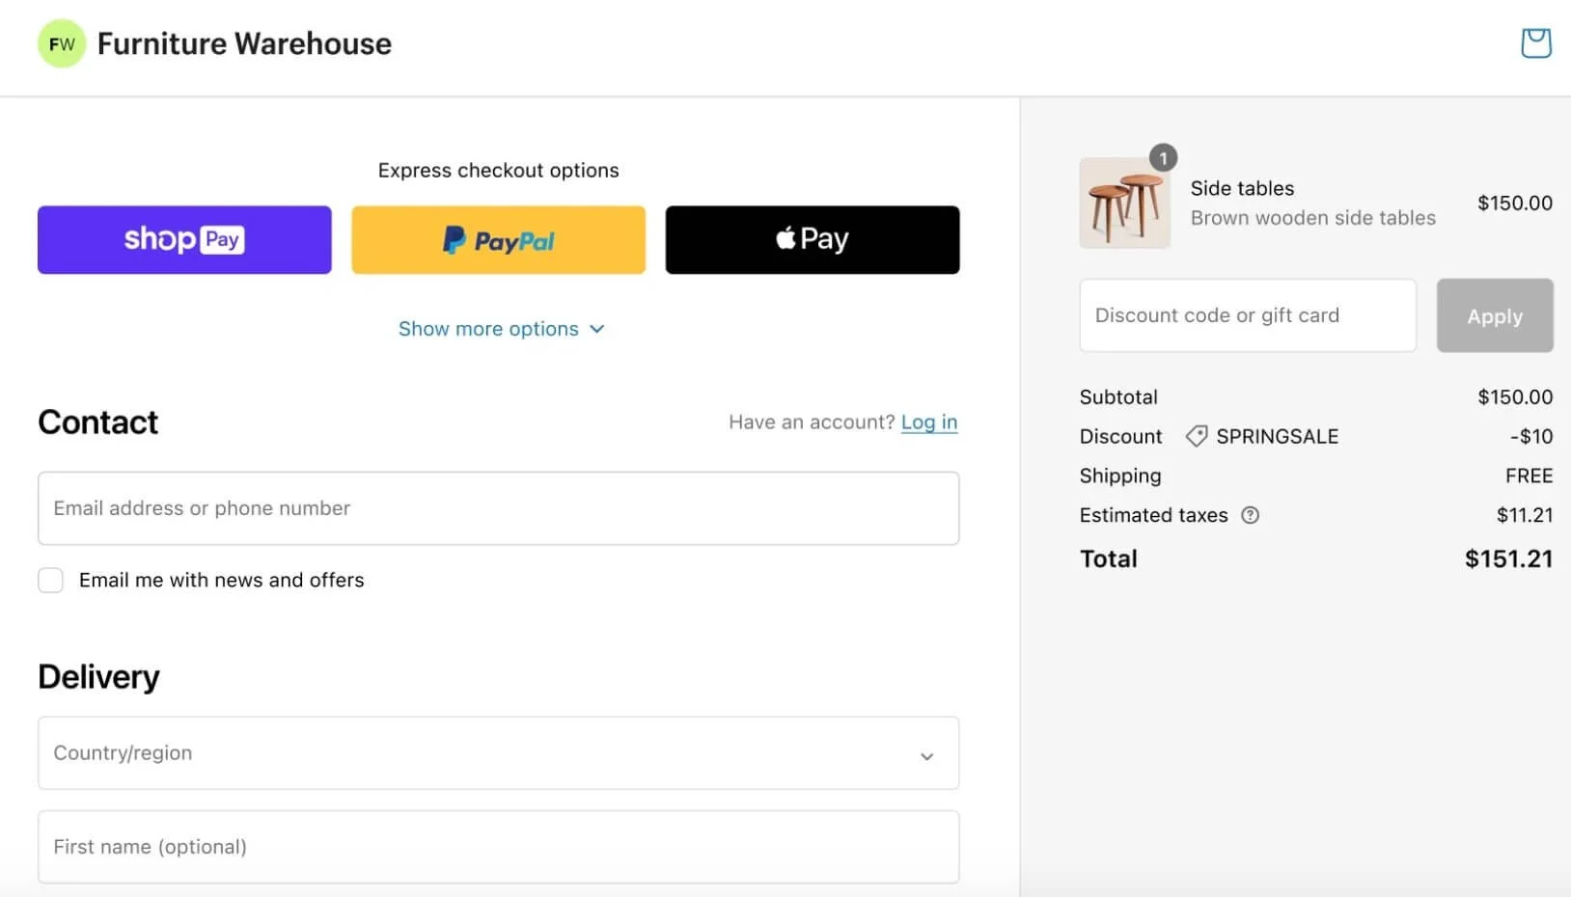
Task: Click the Furniture Warehouse store name
Action: pos(244,44)
